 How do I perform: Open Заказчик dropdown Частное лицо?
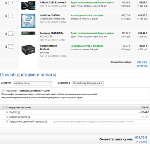[32, 83]
